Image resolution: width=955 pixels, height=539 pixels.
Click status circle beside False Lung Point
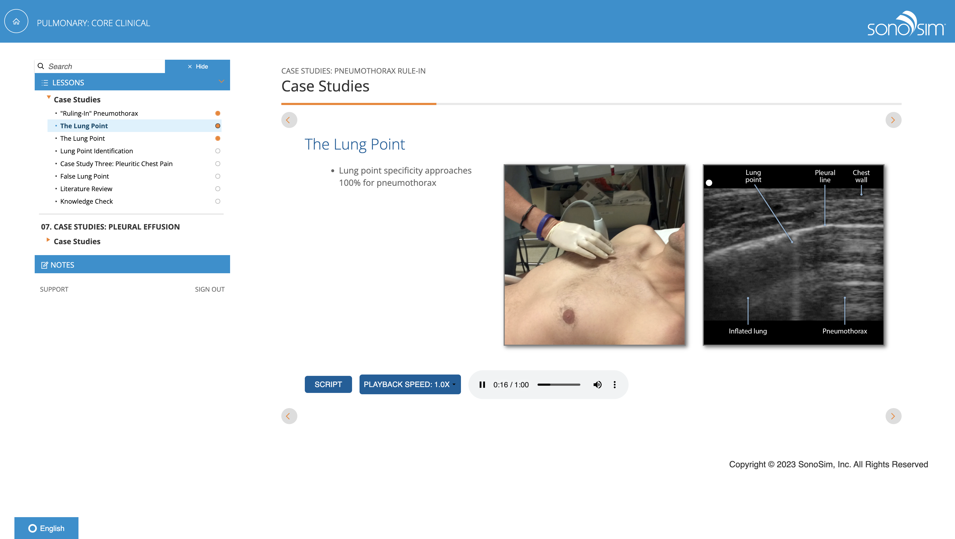218,176
